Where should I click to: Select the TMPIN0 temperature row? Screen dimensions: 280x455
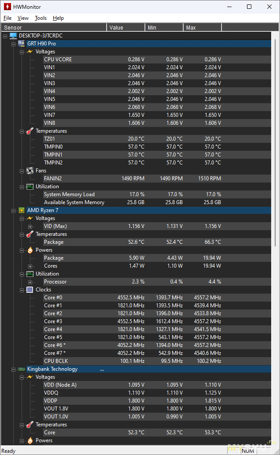click(x=157, y=146)
